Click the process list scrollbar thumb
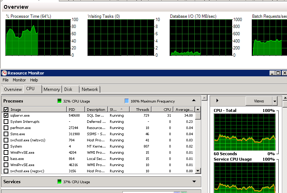This screenshot has width=287, height=193. [x=198, y=116]
